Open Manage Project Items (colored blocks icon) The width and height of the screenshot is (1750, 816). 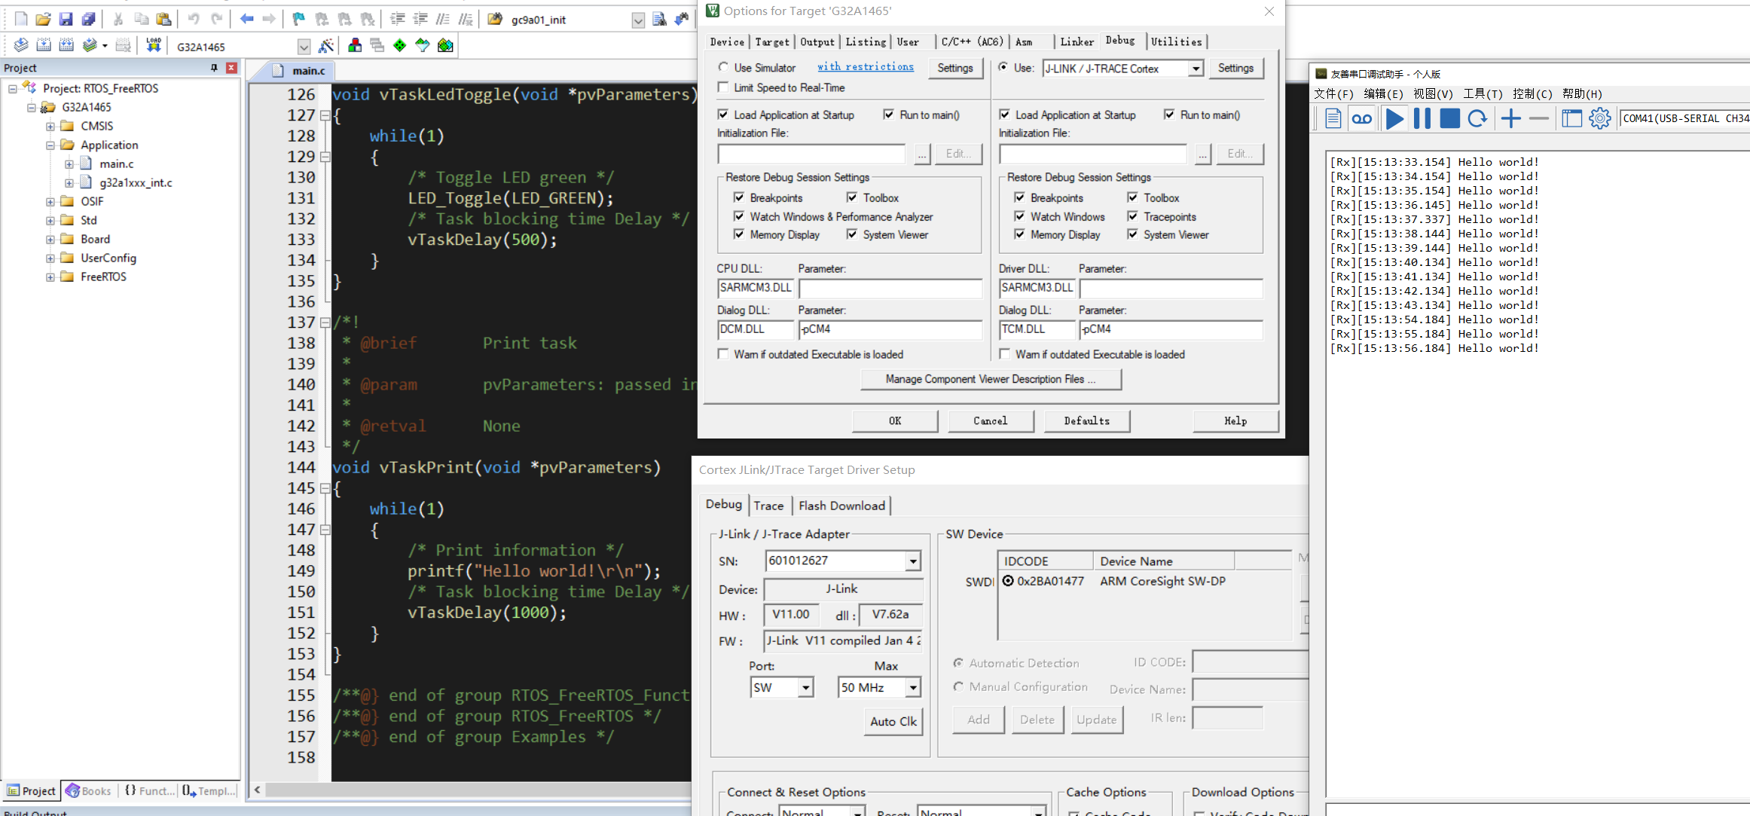coord(354,46)
